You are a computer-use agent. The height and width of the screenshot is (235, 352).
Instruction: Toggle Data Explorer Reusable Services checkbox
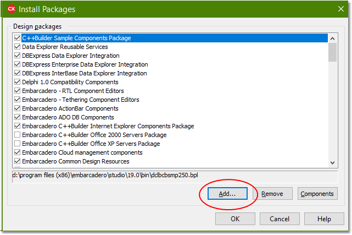(x=17, y=47)
